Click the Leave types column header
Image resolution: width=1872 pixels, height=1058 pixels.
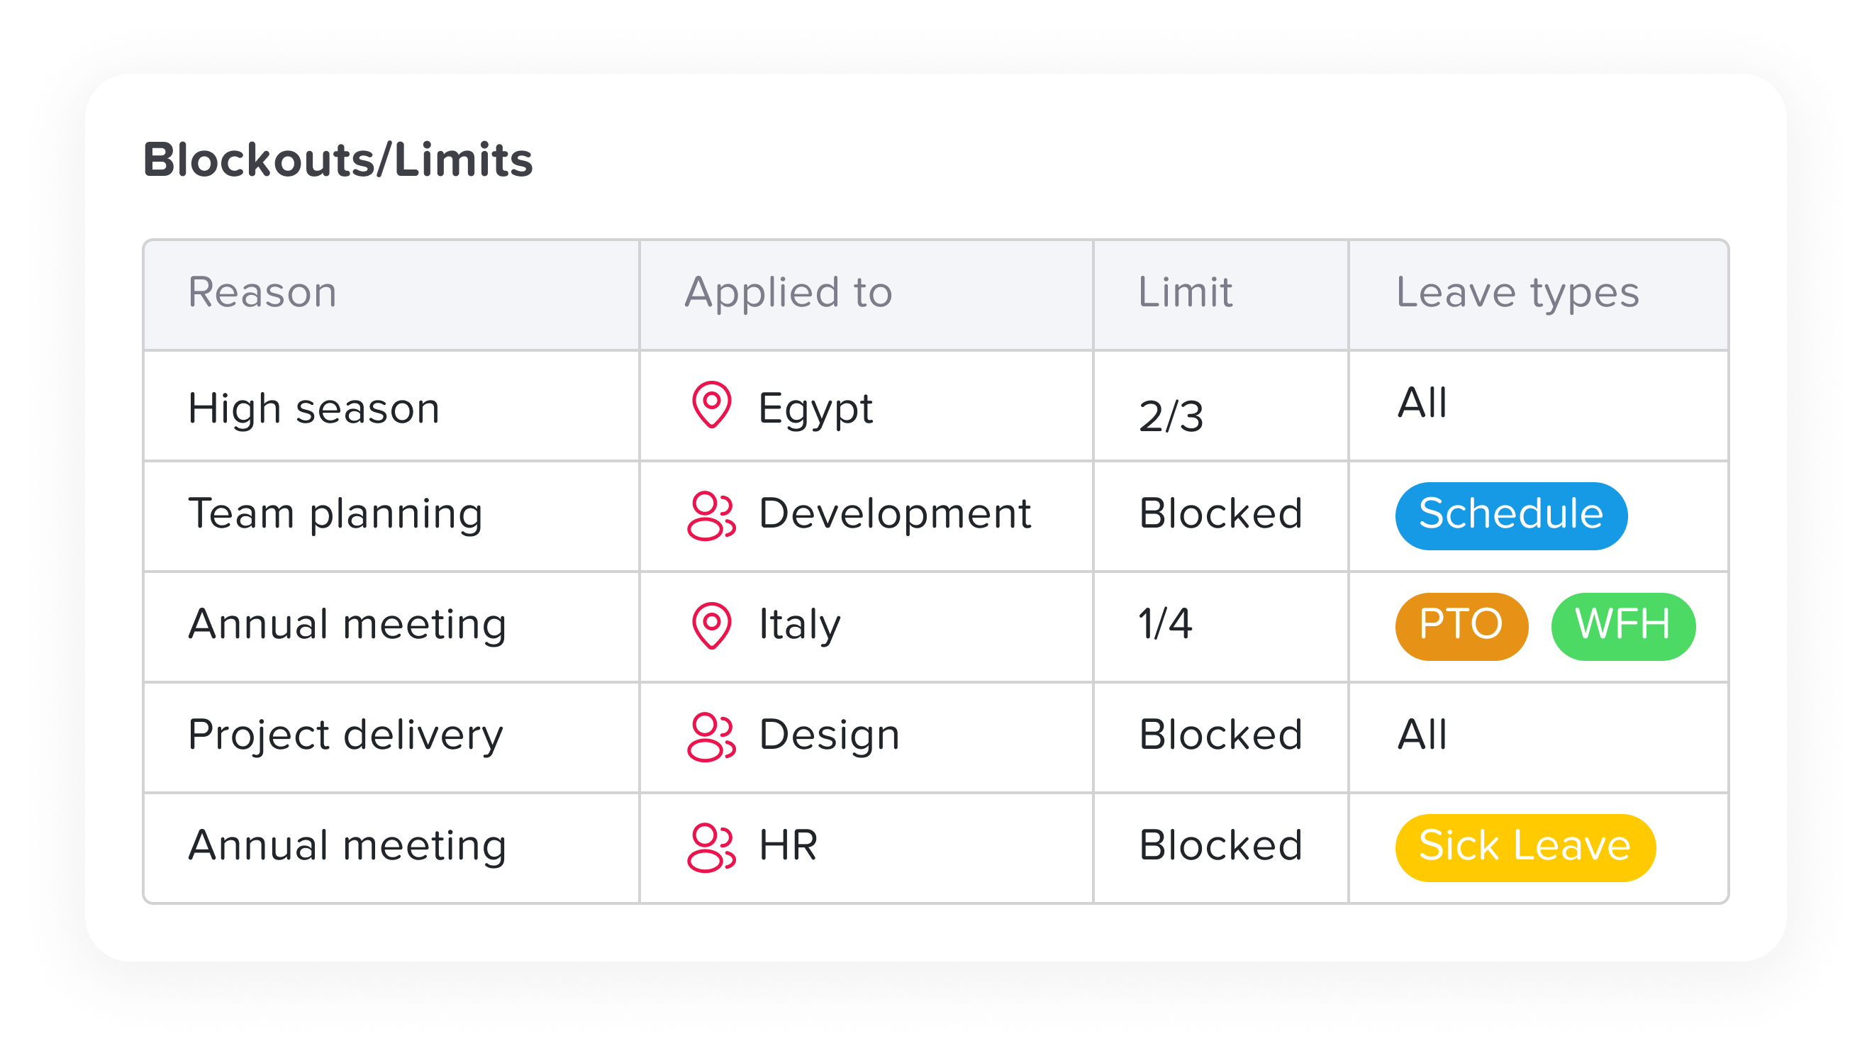pos(1517,293)
